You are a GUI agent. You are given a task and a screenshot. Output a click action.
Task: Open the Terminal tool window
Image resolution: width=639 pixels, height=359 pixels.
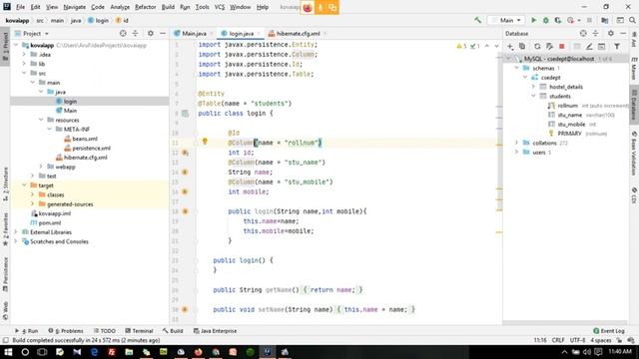pos(139,331)
